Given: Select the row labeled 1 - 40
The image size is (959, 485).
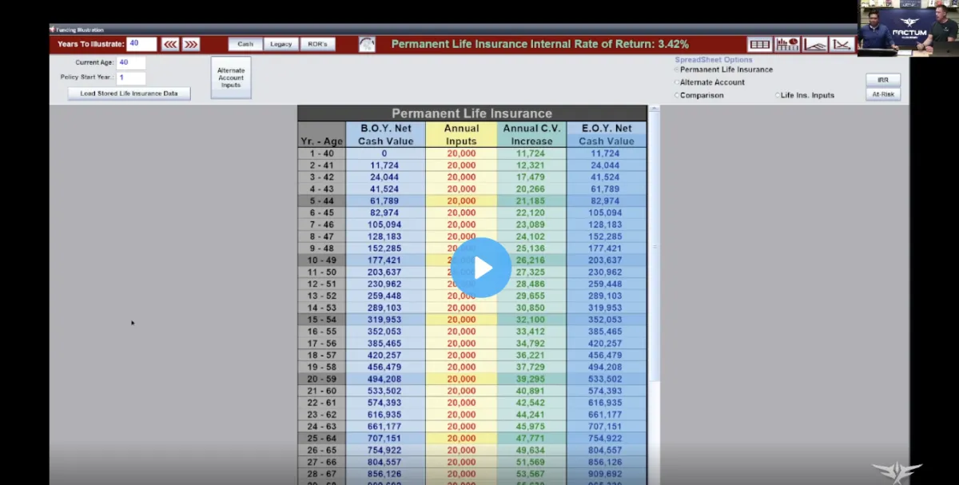Looking at the screenshot, I should (x=472, y=153).
